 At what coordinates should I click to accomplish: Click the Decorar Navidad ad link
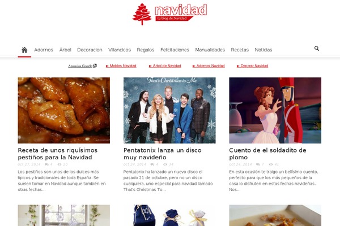[x=252, y=66]
